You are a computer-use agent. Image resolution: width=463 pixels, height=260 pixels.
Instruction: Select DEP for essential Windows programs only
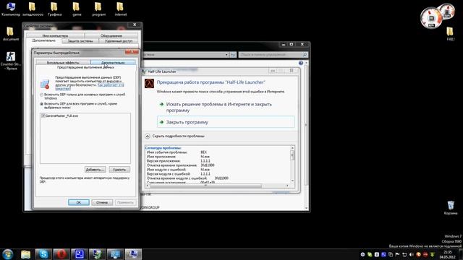click(x=42, y=95)
